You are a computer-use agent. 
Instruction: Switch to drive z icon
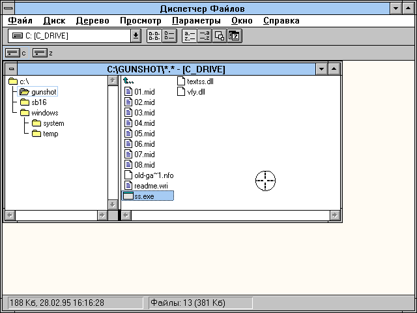tap(40, 53)
